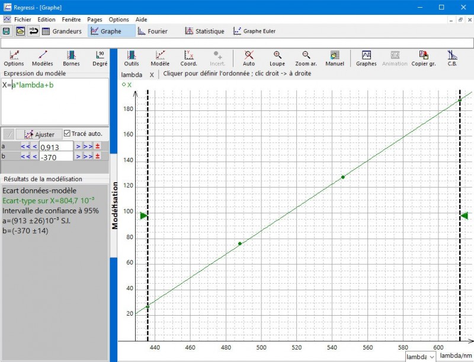Toggle the Tracé auto. checkbox
Image resolution: width=474 pixels, height=362 pixels.
[x=67, y=134]
